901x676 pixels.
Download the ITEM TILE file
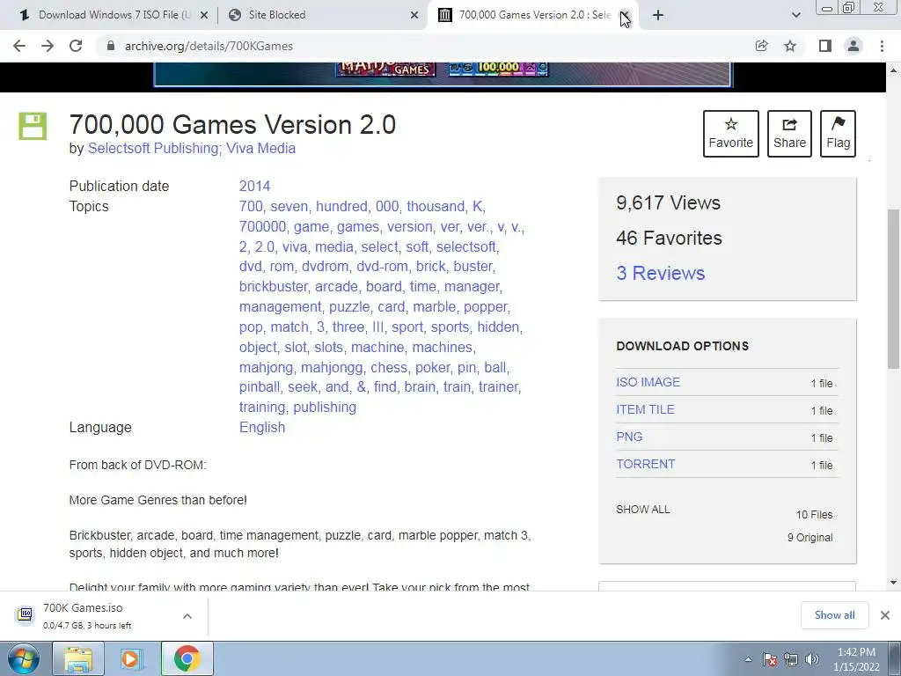645,409
